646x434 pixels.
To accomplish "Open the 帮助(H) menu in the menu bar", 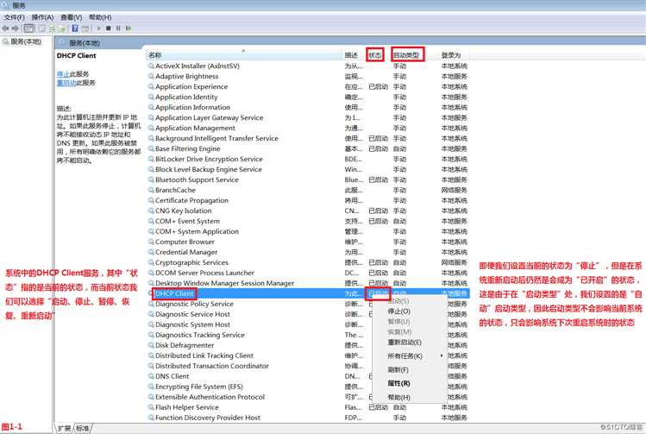I will [100, 17].
